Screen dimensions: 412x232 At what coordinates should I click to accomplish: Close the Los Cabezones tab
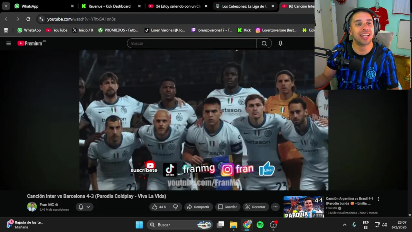(x=273, y=6)
